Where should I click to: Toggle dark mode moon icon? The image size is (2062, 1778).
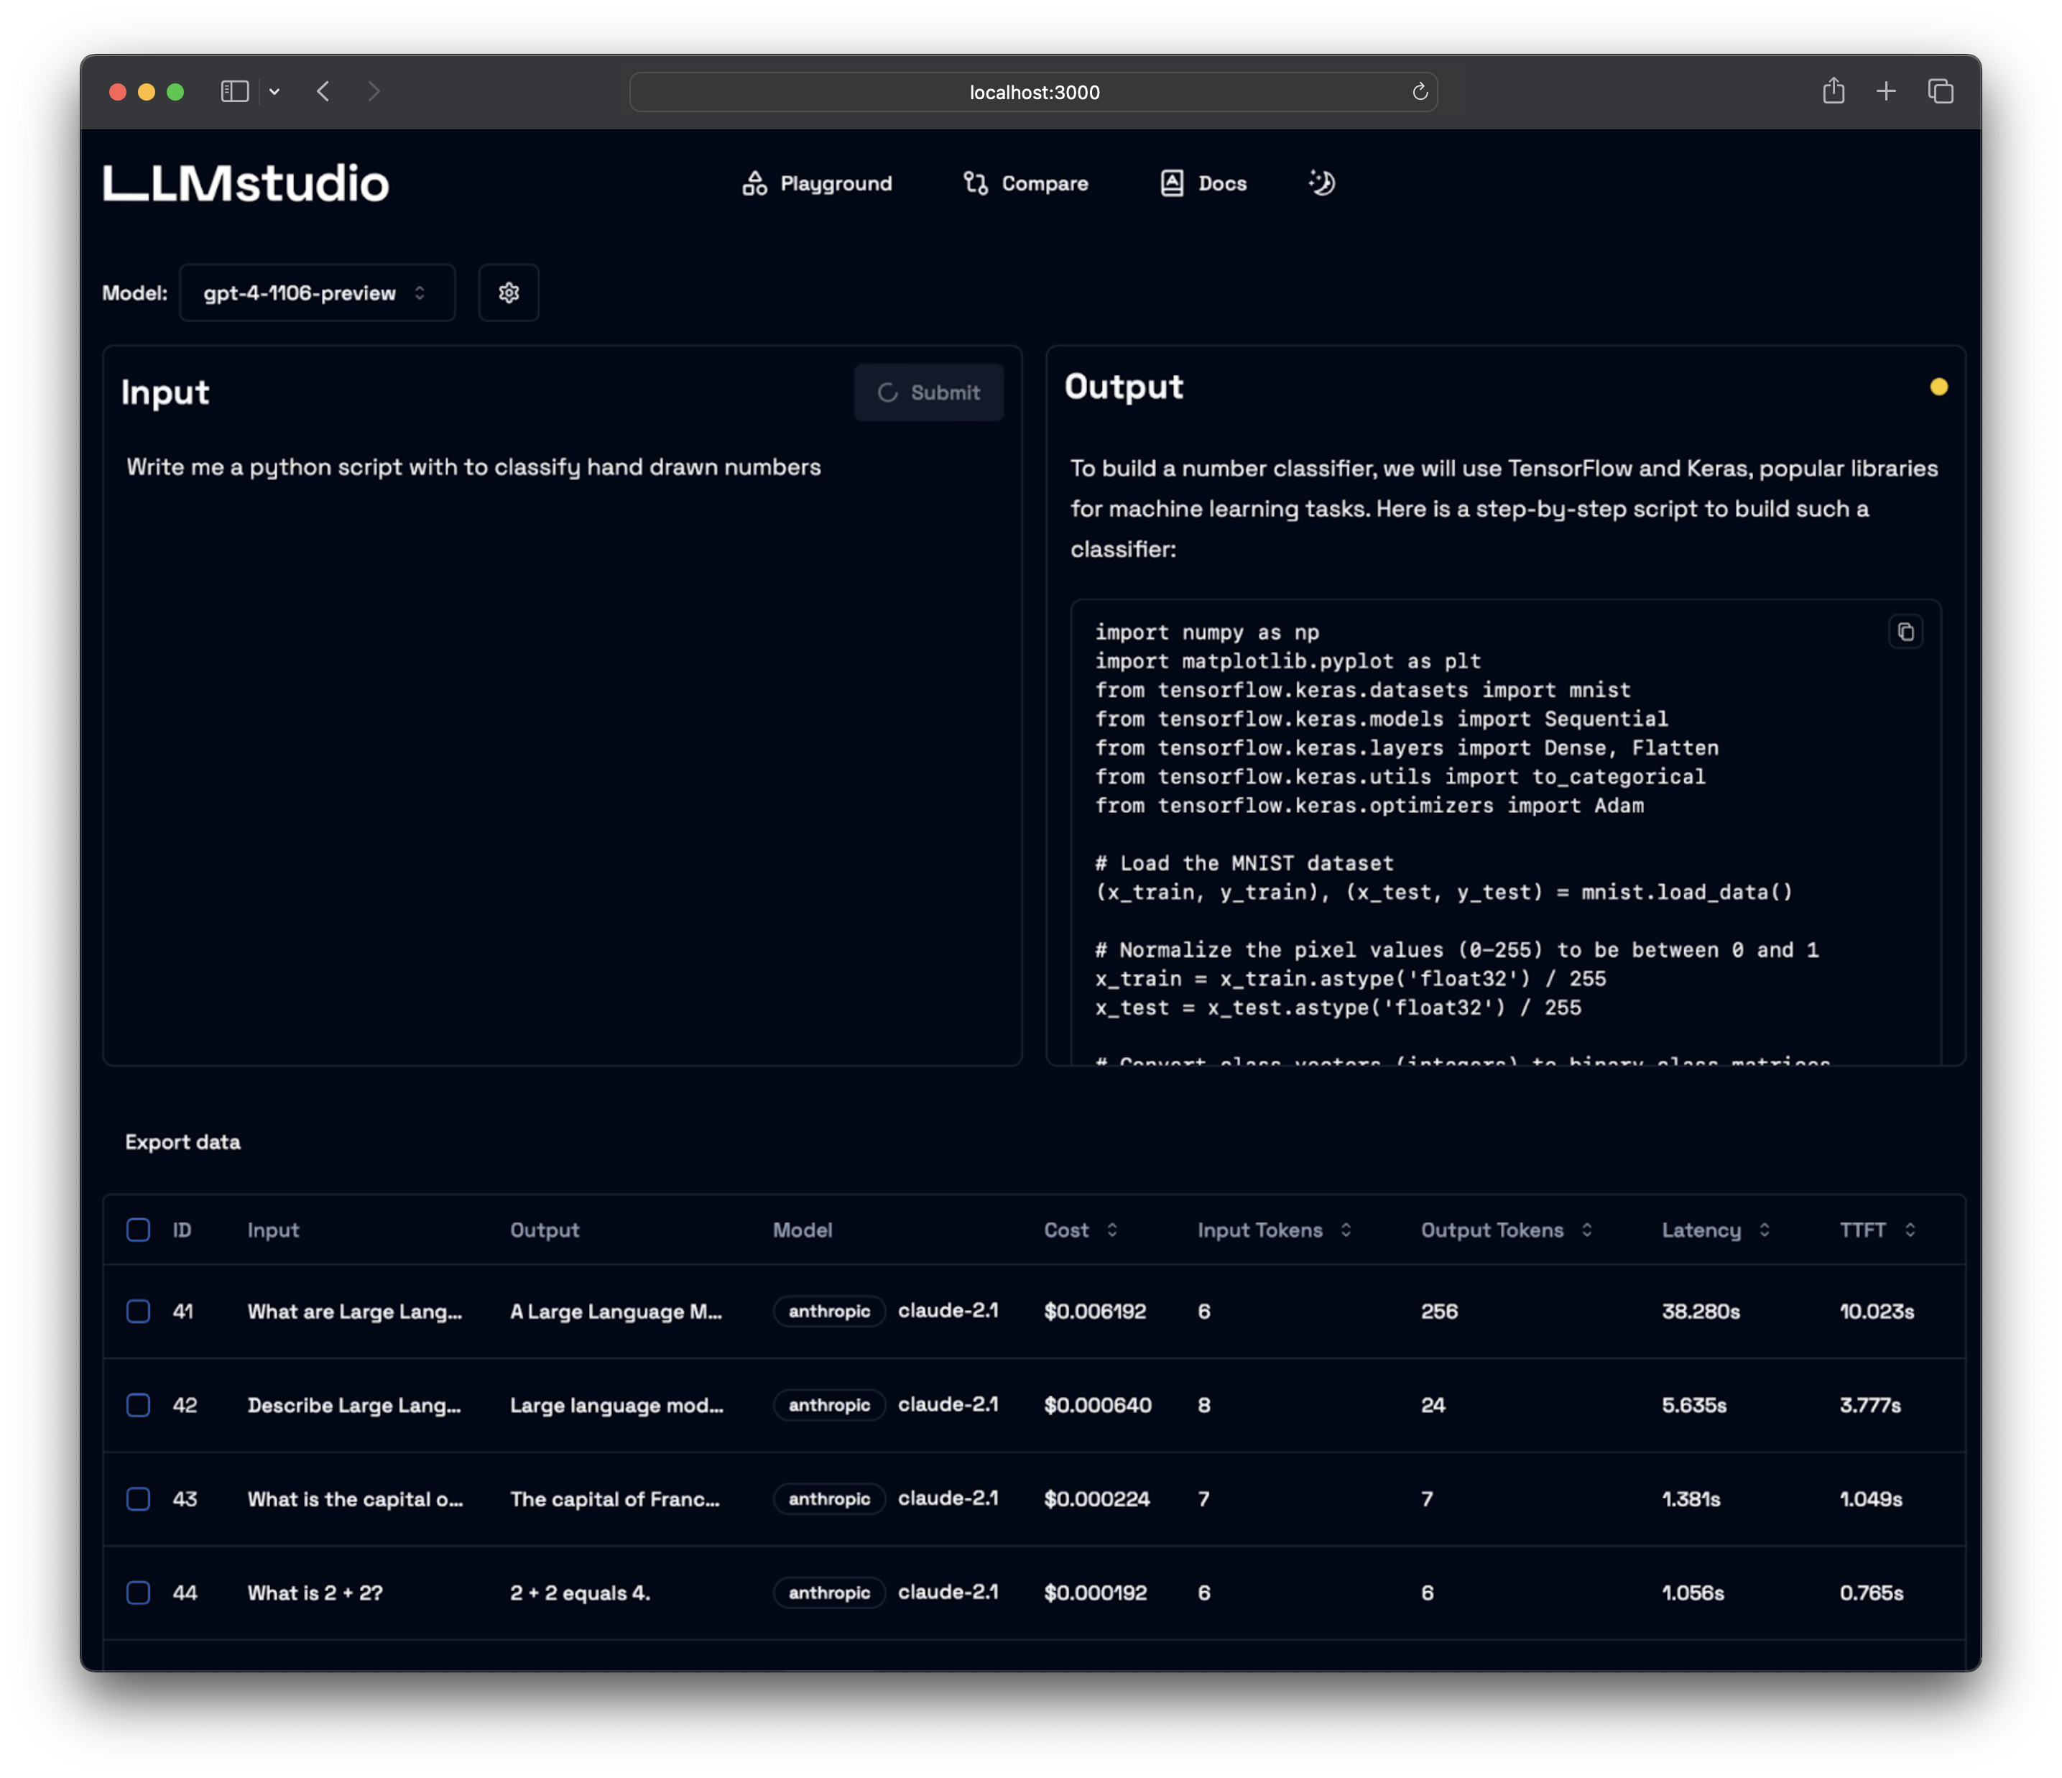click(x=1321, y=183)
